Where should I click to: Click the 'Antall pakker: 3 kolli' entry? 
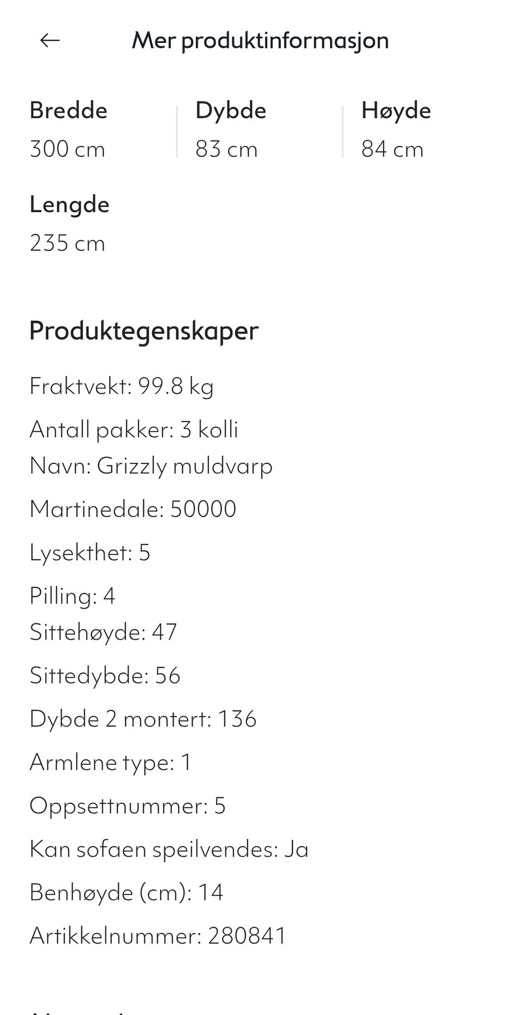pyautogui.click(x=135, y=429)
